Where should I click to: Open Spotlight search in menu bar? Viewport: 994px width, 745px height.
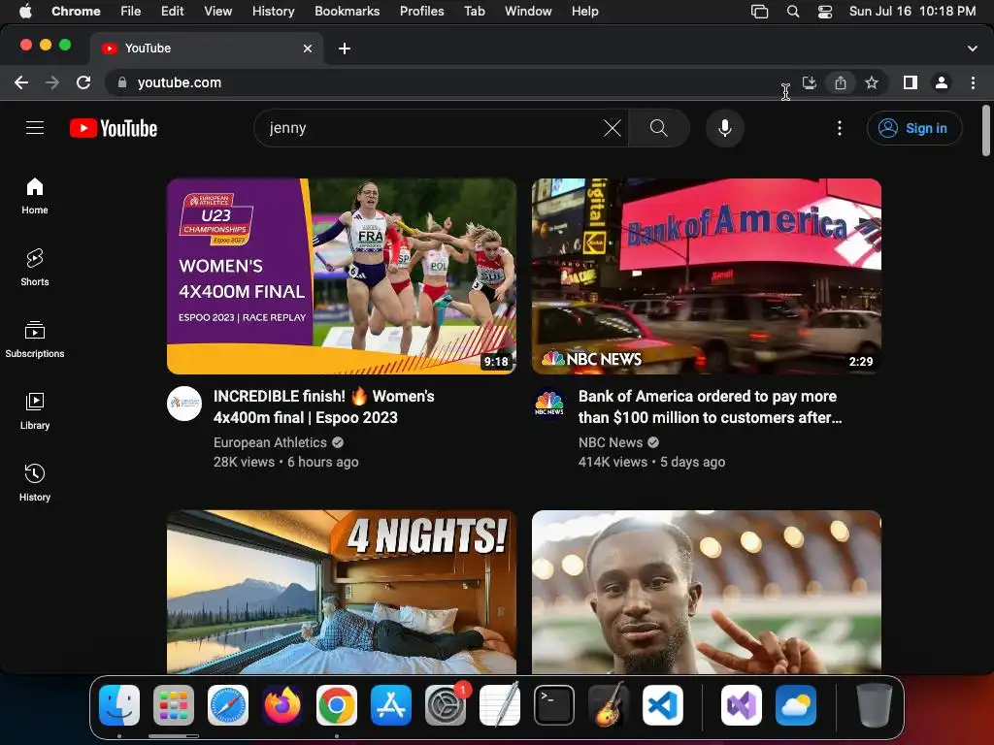[792, 11]
